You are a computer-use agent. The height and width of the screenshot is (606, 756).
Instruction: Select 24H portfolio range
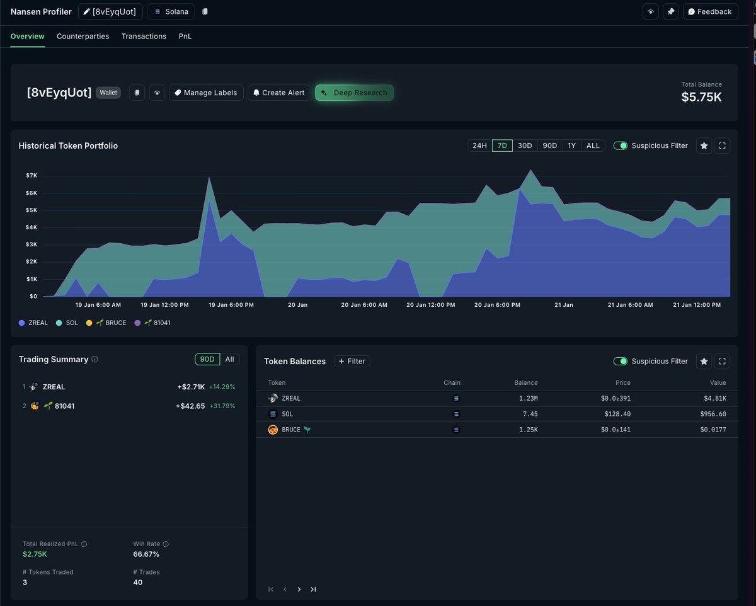pos(479,146)
